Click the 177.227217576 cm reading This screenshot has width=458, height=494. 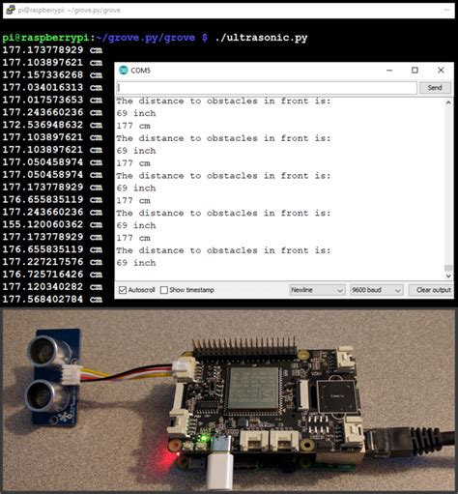click(52, 262)
